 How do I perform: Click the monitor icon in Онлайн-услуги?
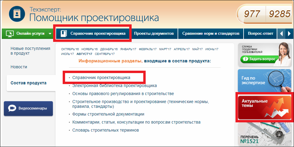pyautogui.click(x=10, y=34)
